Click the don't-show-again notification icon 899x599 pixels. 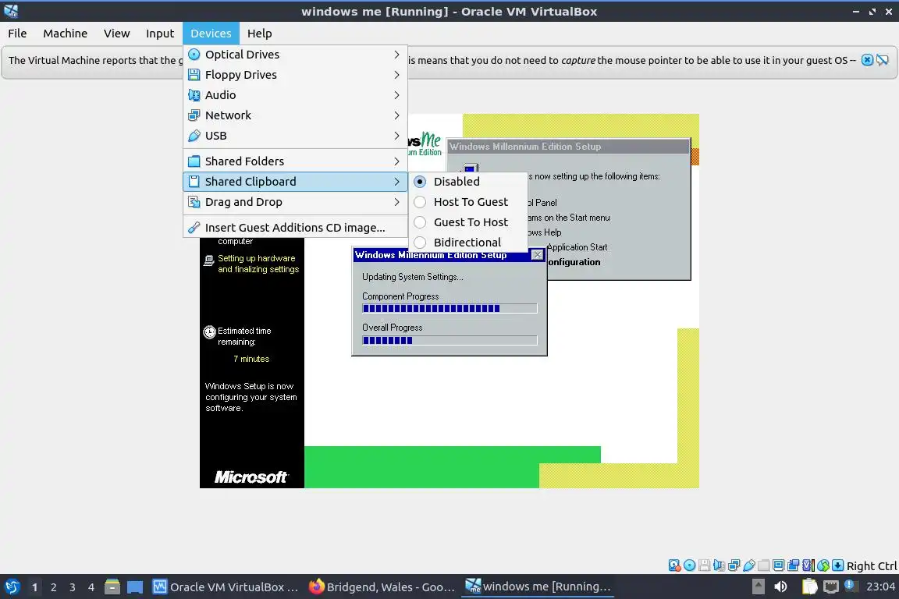tap(883, 59)
